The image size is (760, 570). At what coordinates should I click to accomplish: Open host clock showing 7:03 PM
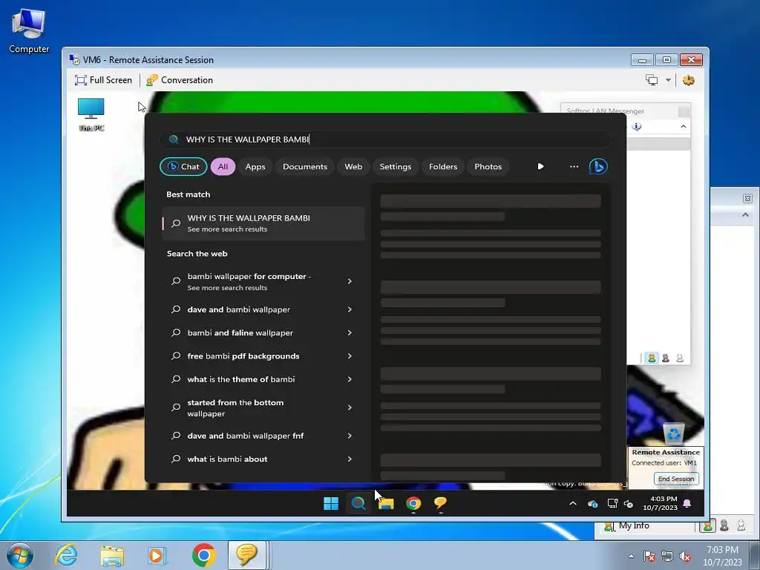pyautogui.click(x=722, y=556)
